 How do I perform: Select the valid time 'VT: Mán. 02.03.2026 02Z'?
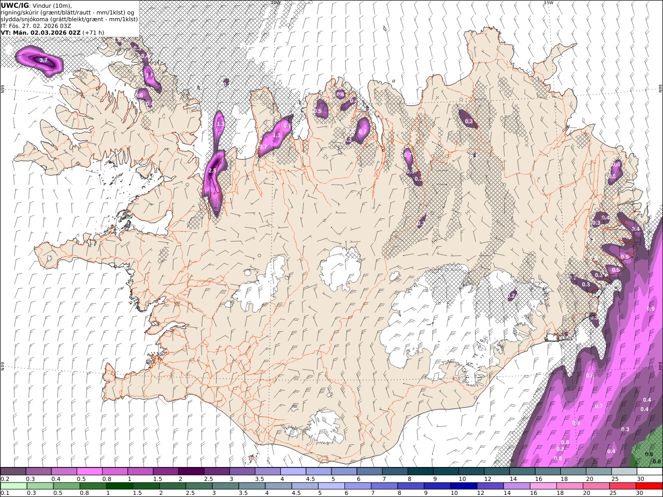(x=40, y=32)
